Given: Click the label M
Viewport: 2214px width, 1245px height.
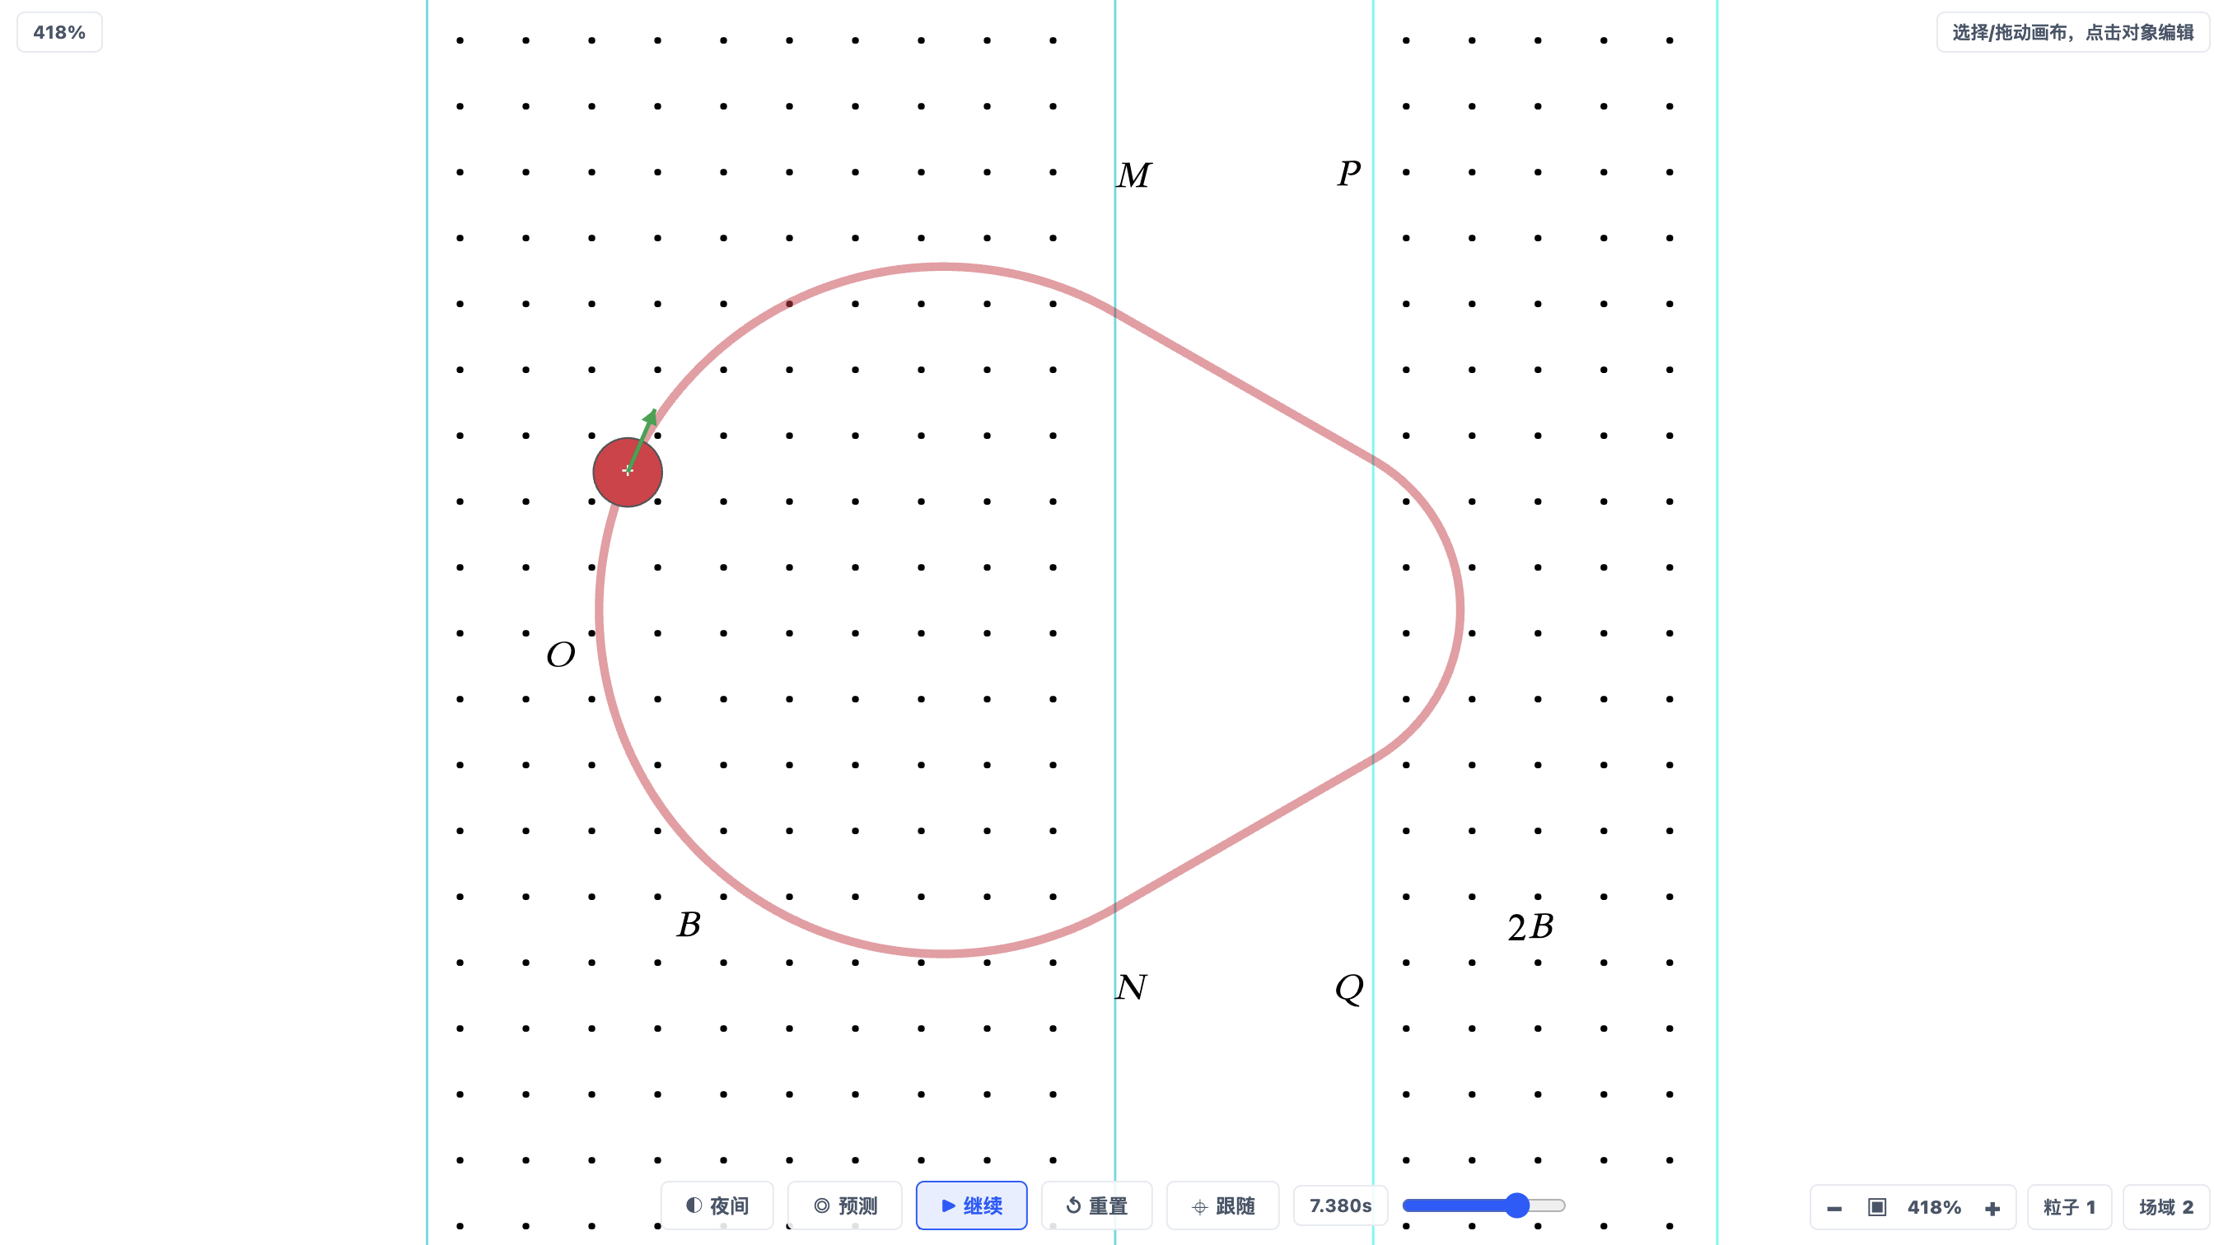Looking at the screenshot, I should coord(1133,175).
